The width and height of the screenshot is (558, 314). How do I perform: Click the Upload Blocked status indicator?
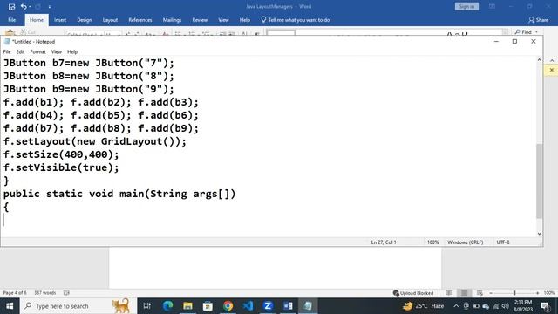413,293
